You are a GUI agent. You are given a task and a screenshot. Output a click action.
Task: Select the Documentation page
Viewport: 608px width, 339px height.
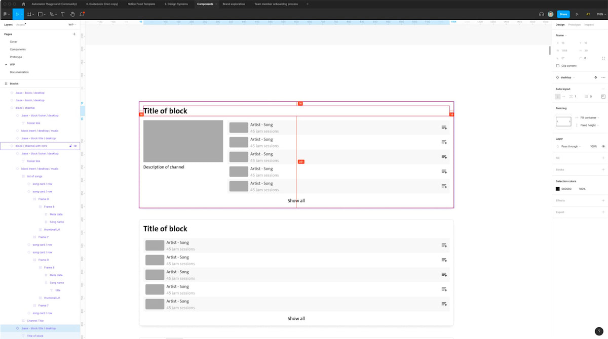coord(19,72)
